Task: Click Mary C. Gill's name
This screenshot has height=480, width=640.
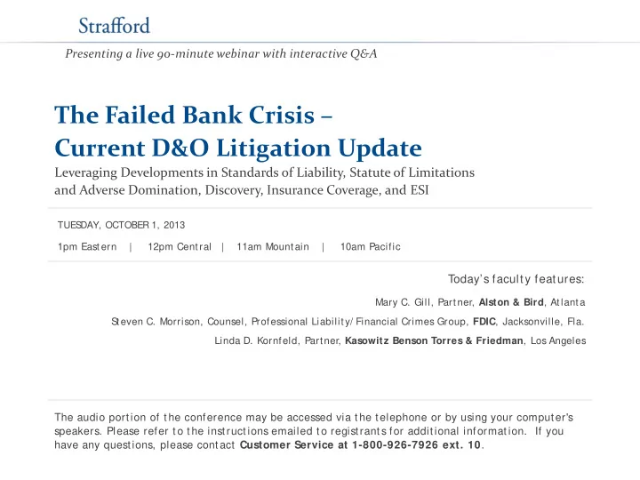Action: coord(403,302)
